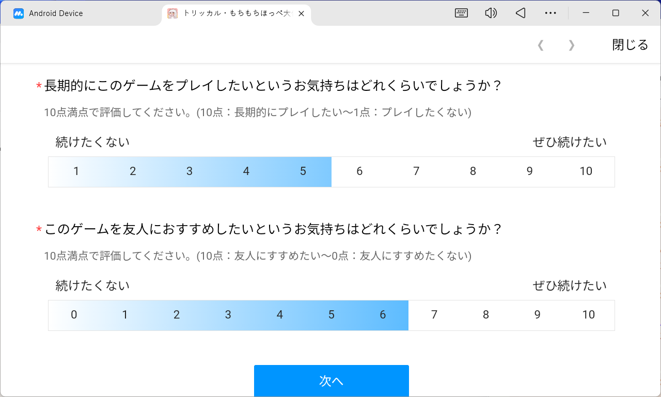Viewport: 661px width, 397px height.
Task: Click the volume speaker icon
Action: pyautogui.click(x=491, y=13)
